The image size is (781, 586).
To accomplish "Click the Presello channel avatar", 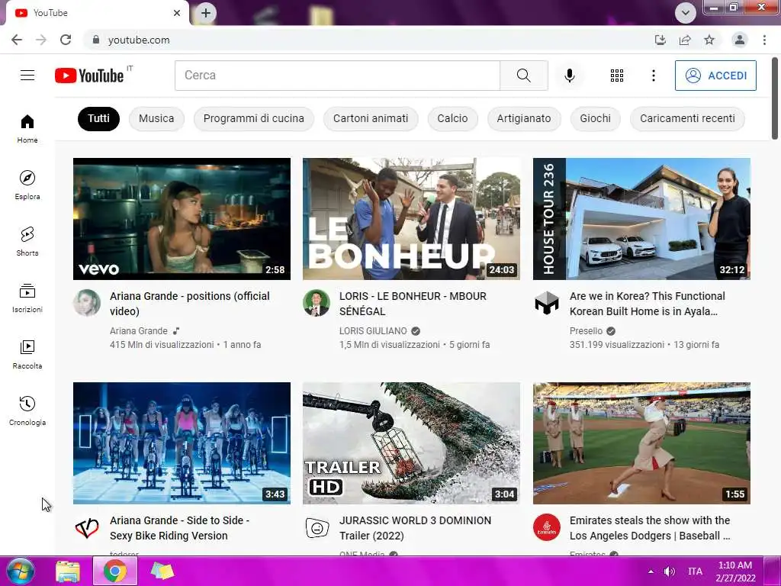I will click(547, 303).
